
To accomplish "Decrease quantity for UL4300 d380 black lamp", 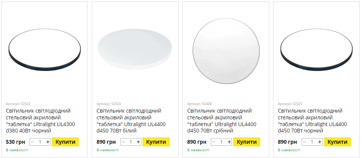I will coord(32,142).
